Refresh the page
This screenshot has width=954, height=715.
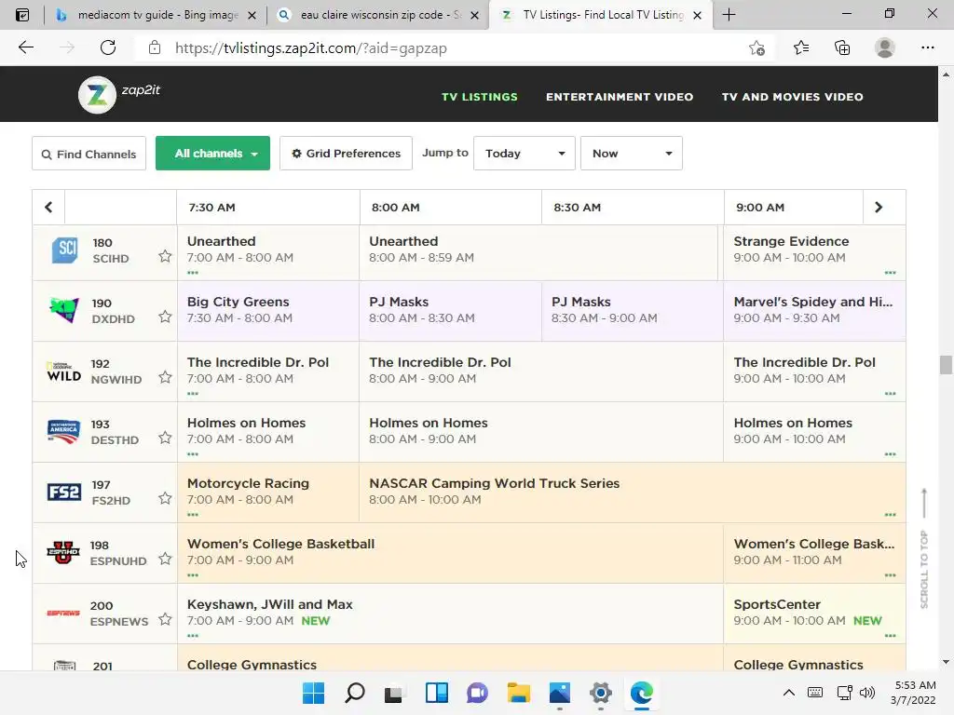[x=108, y=47]
